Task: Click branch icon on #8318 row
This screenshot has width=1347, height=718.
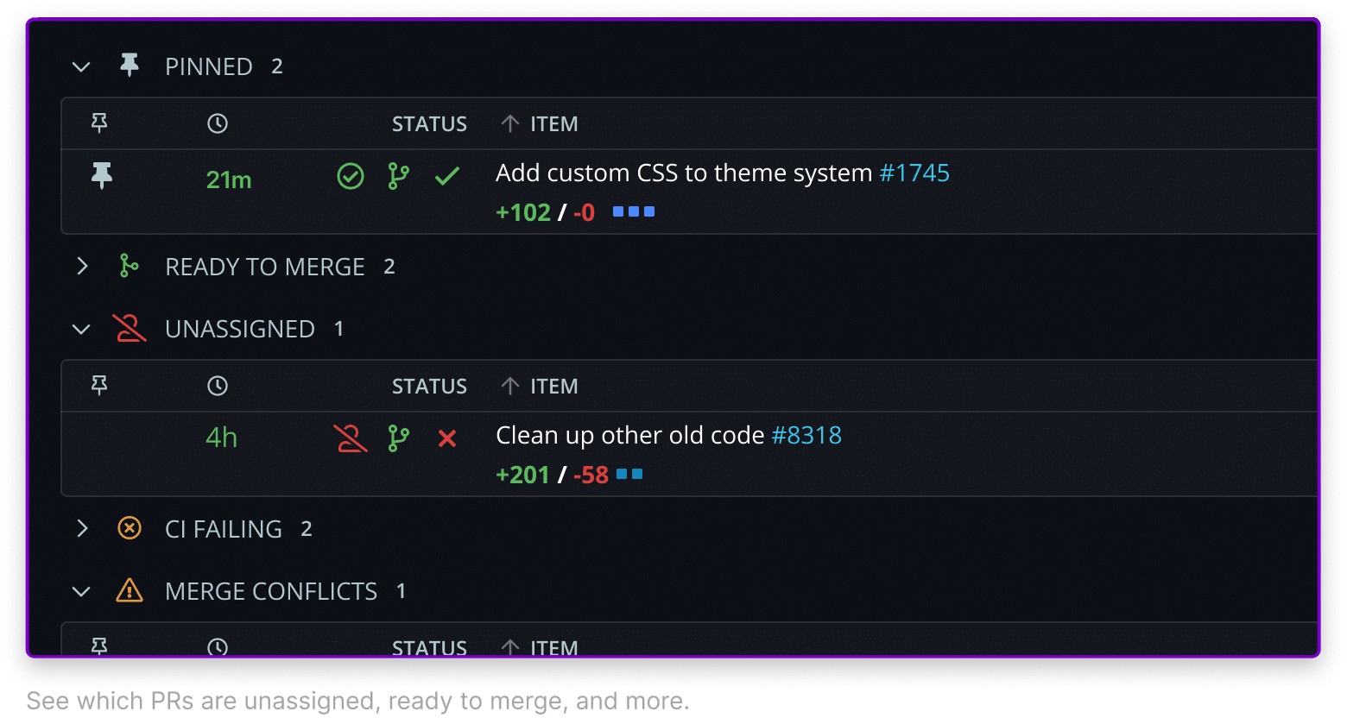Action: click(x=398, y=438)
